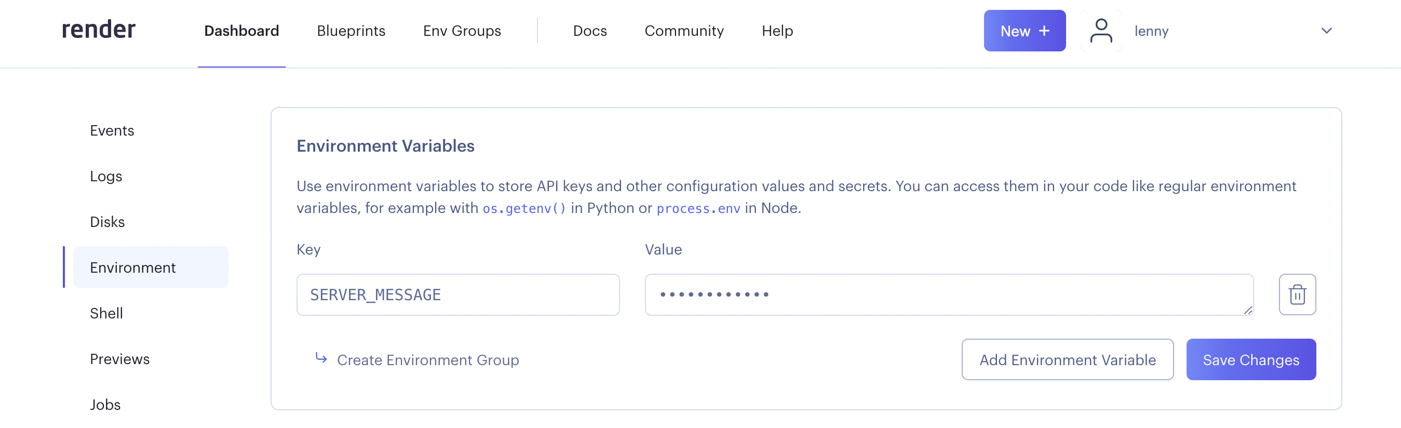Viewport: 1401px width, 428px height.
Task: Open the Help menu item
Action: tap(777, 31)
